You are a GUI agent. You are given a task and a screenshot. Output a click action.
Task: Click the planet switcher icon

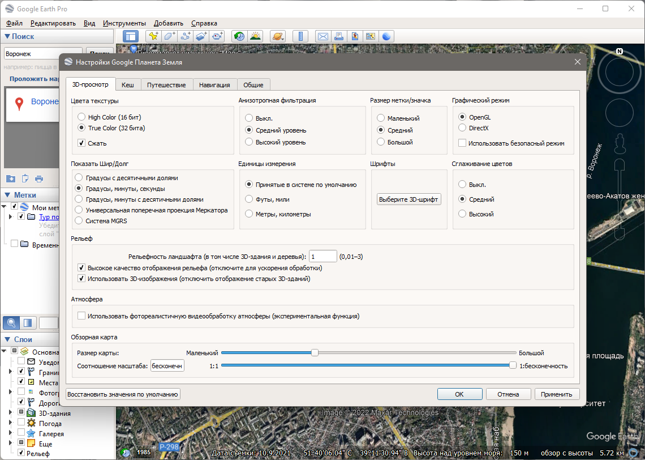(278, 36)
